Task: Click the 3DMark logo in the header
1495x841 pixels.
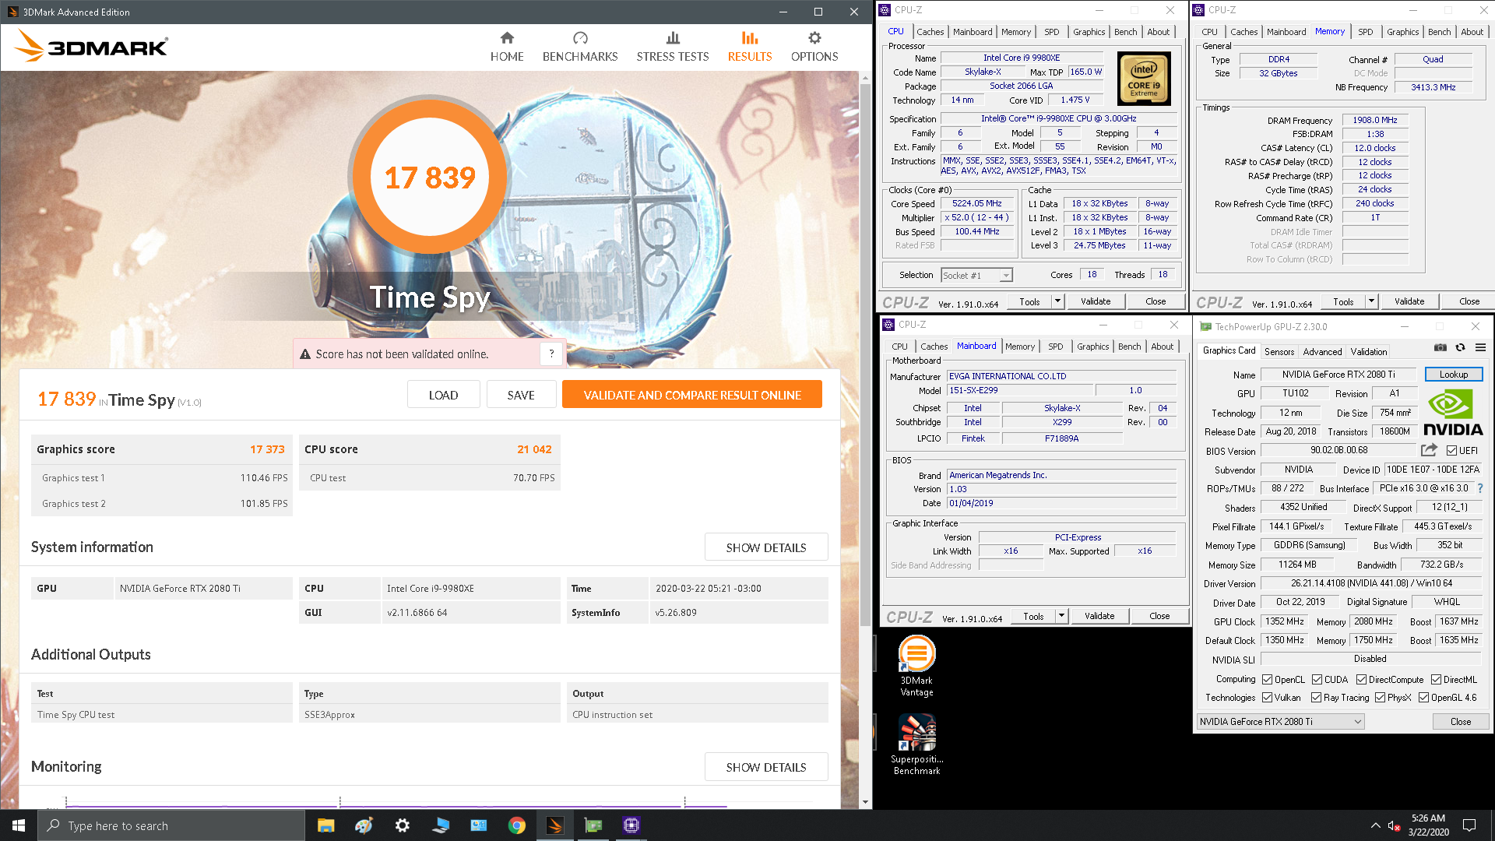Action: click(91, 46)
